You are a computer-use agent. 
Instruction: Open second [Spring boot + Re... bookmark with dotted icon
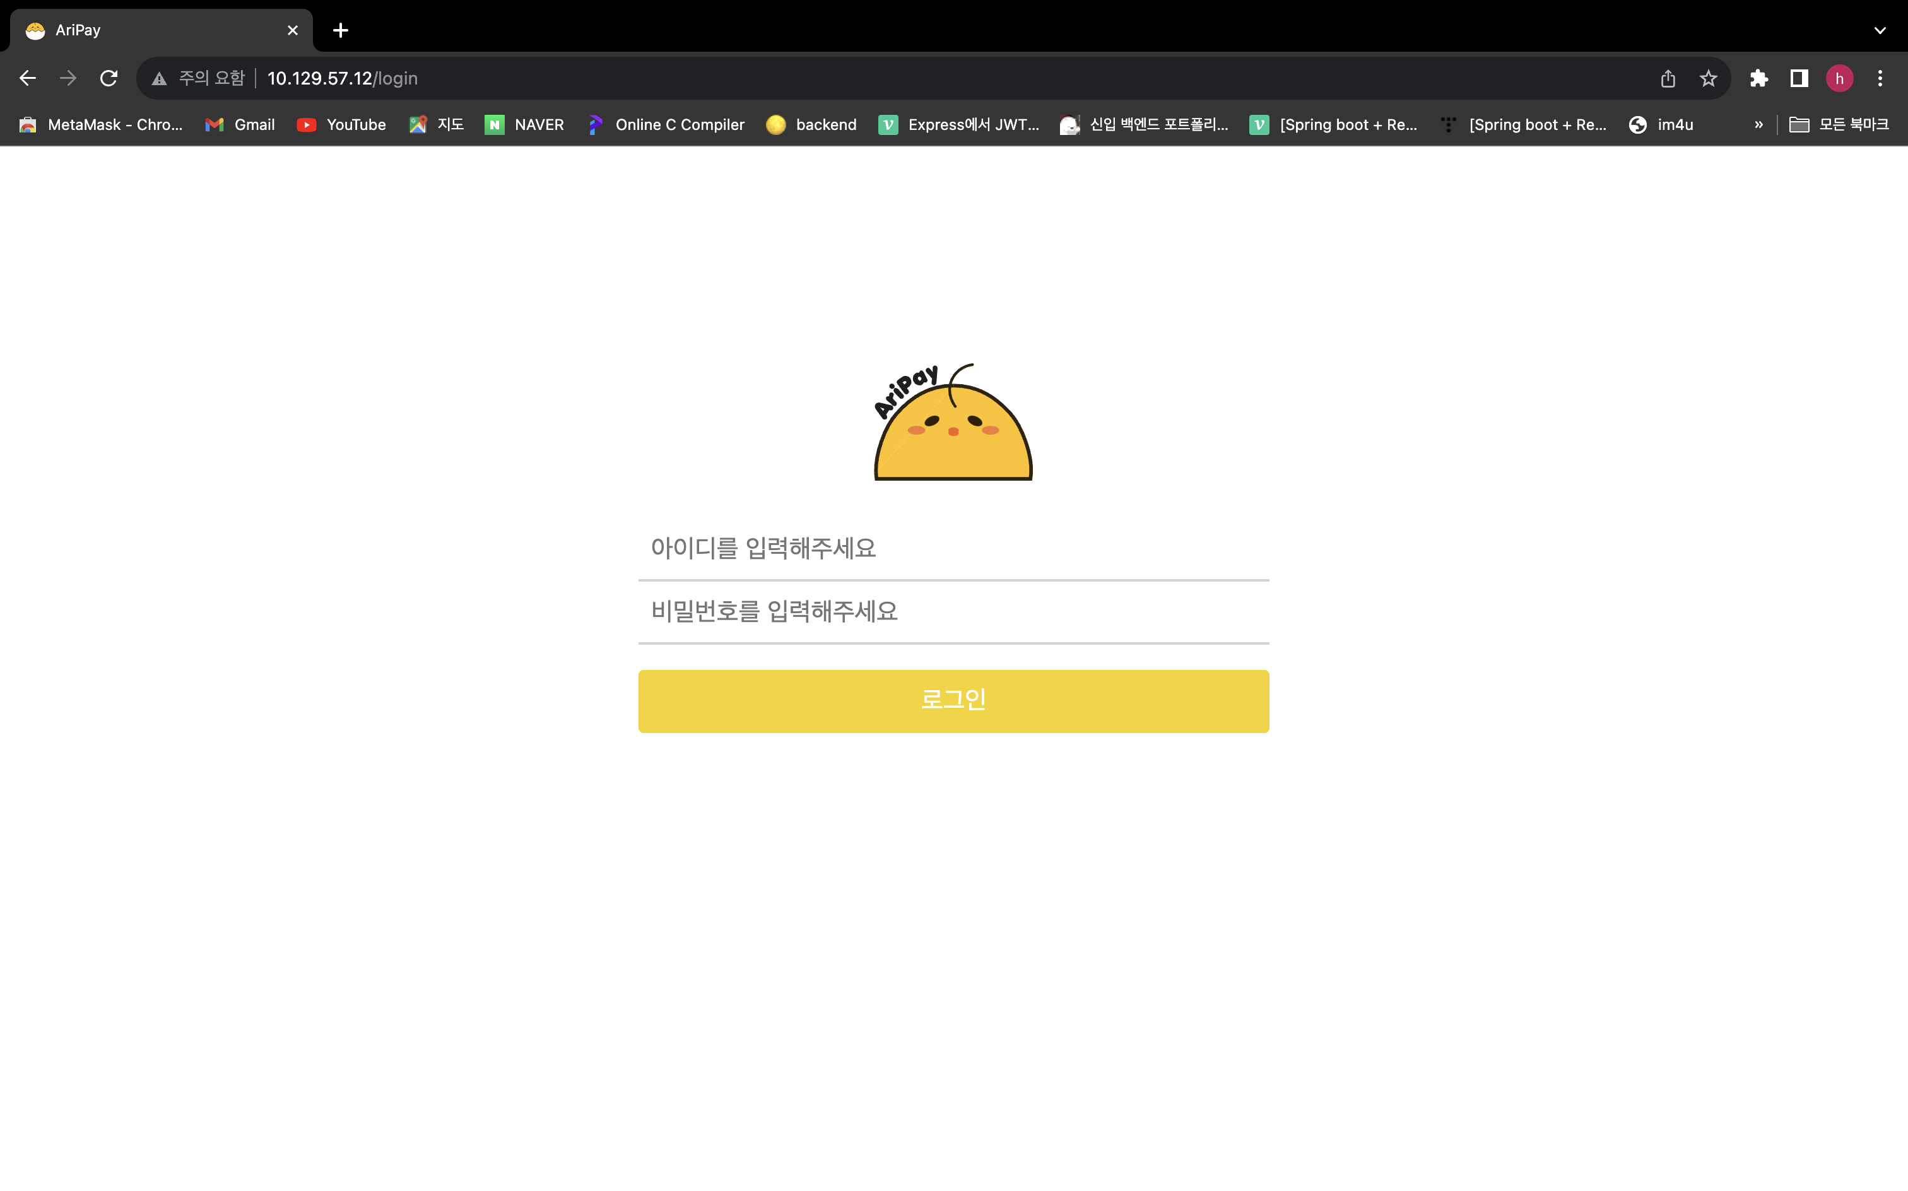(1522, 124)
